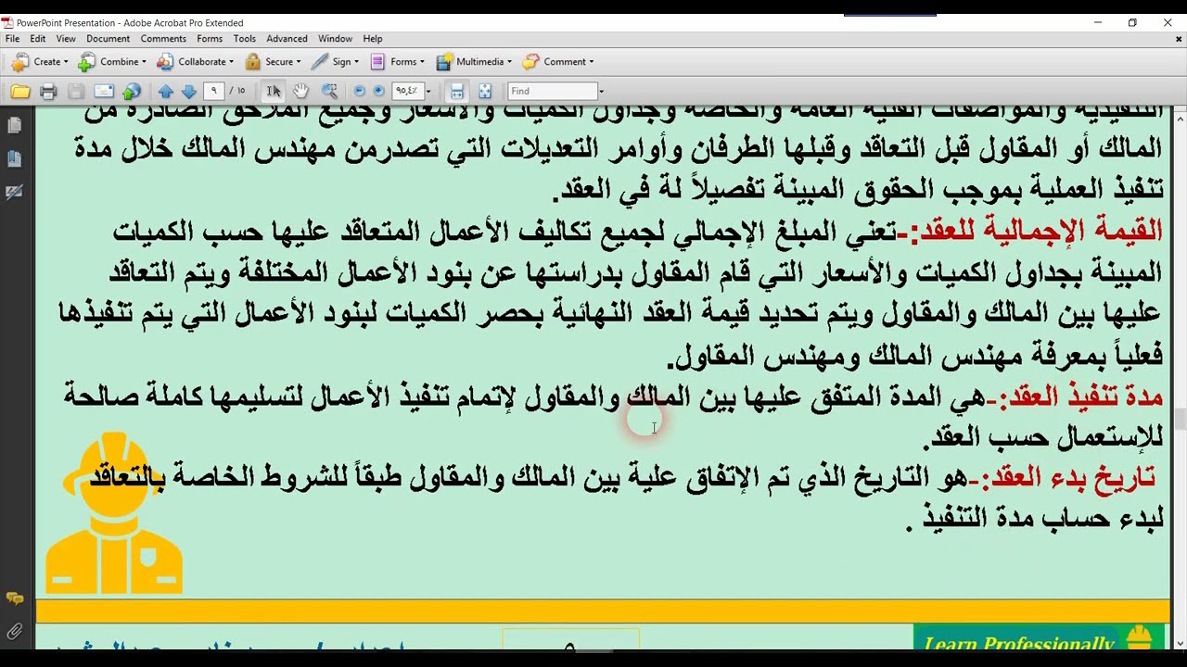Activate the Marquee Zoom tool
Image resolution: width=1187 pixels, height=667 pixels.
coord(329,91)
